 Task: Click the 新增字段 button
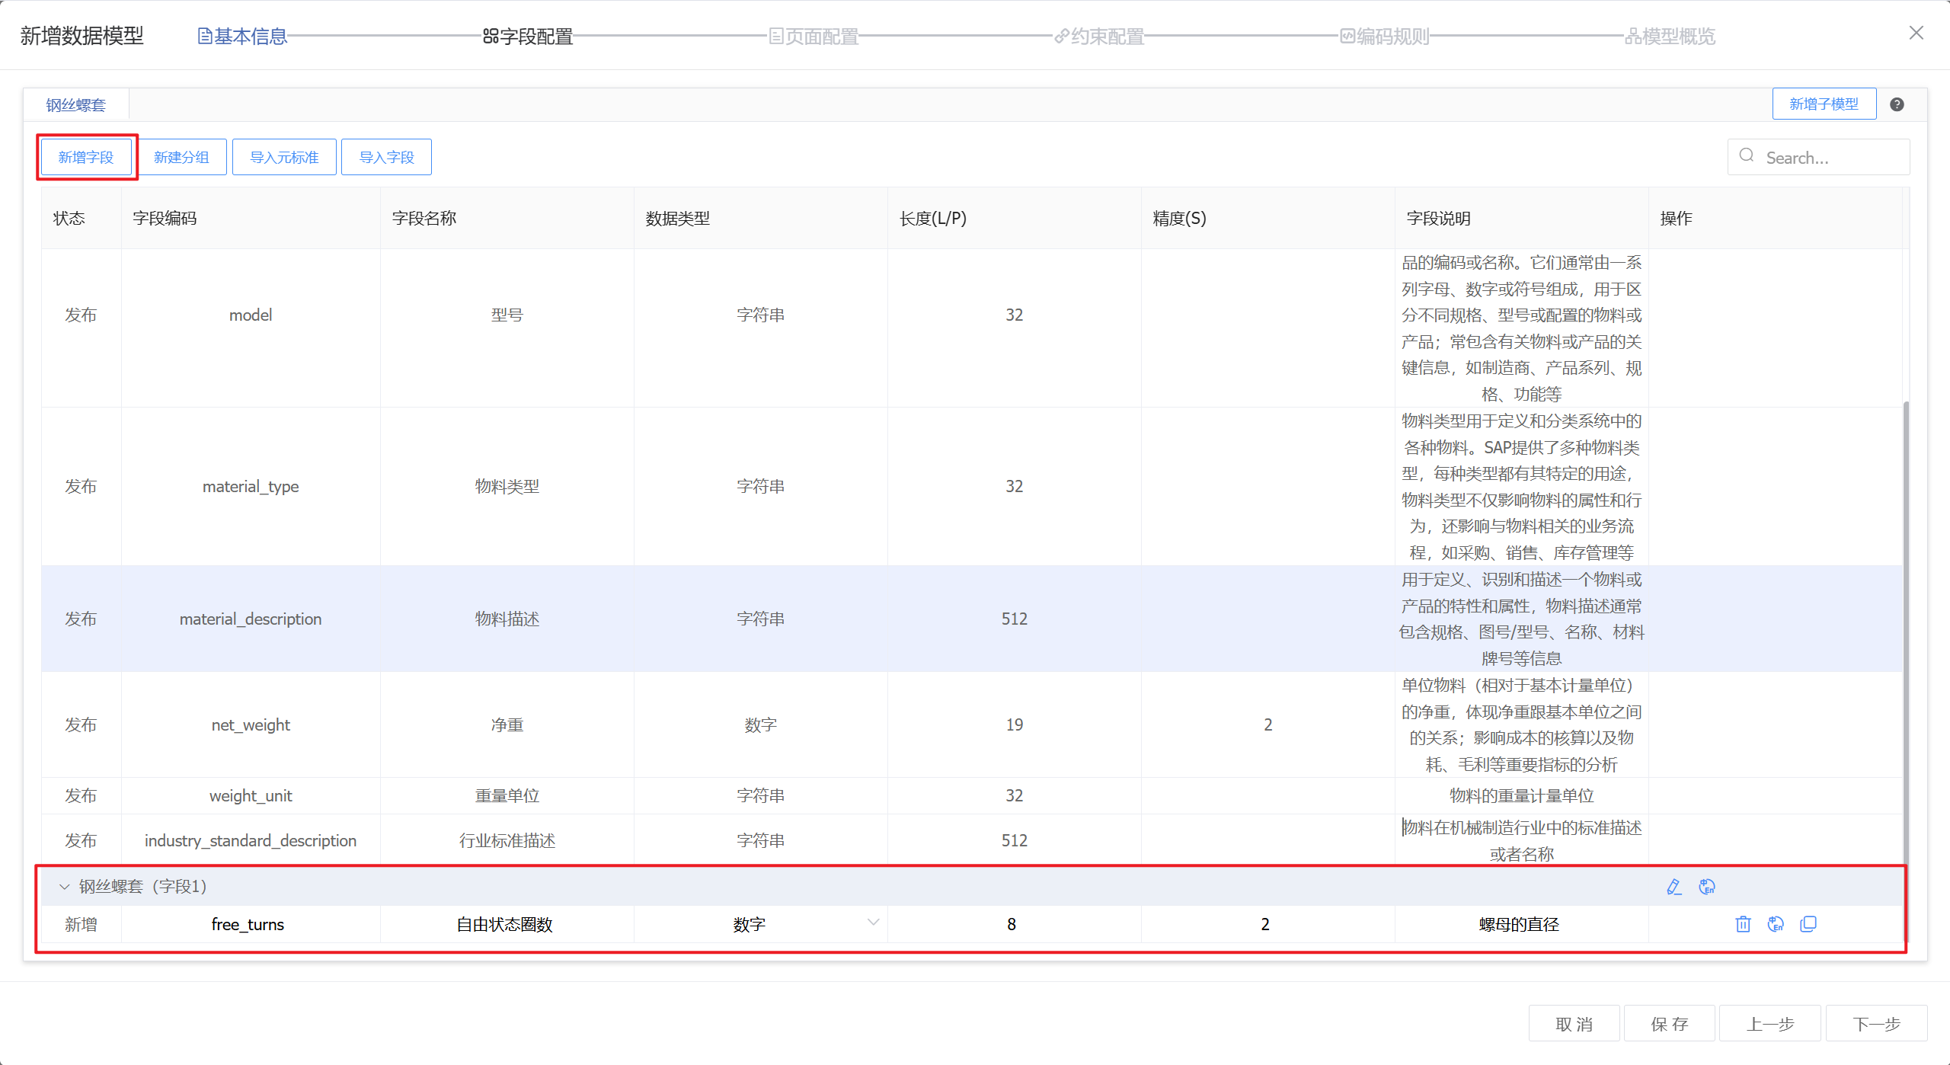[86, 157]
